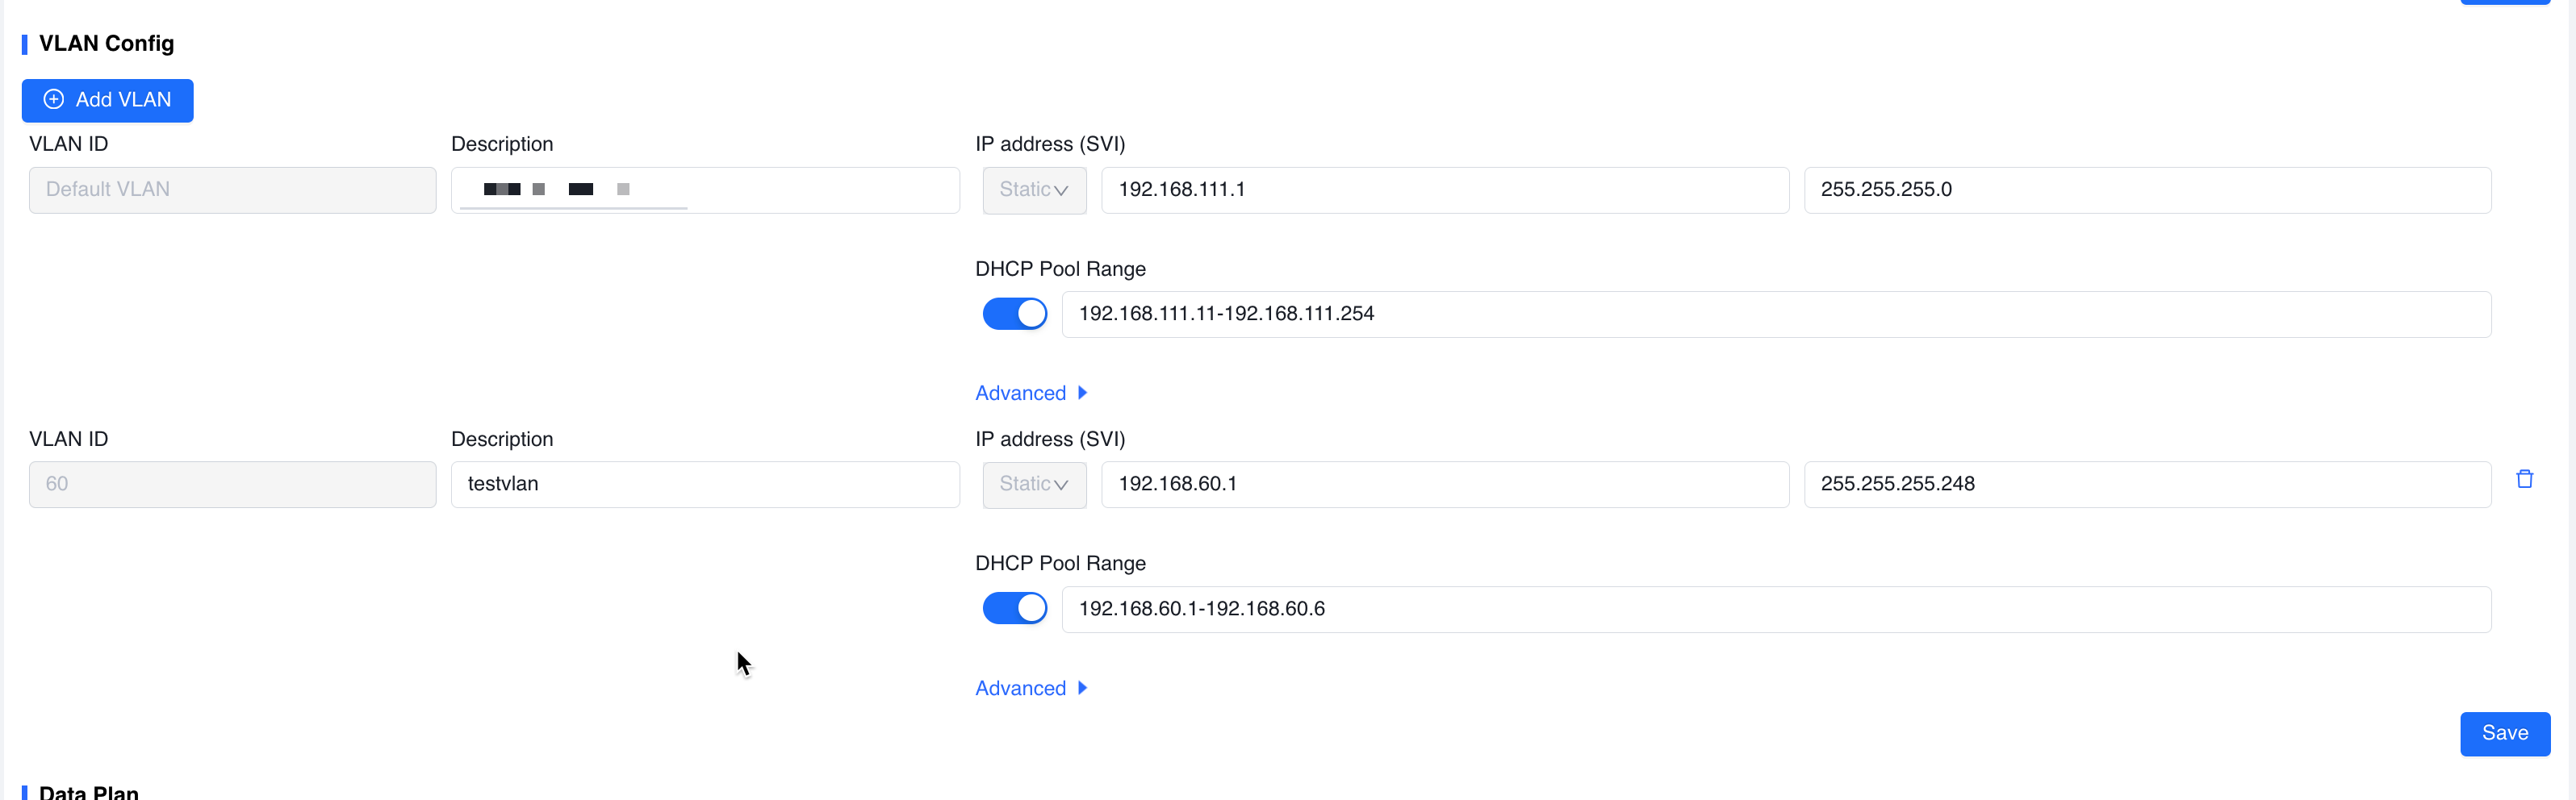The height and width of the screenshot is (800, 2576).
Task: Select the testvlan description field
Action: tap(704, 485)
